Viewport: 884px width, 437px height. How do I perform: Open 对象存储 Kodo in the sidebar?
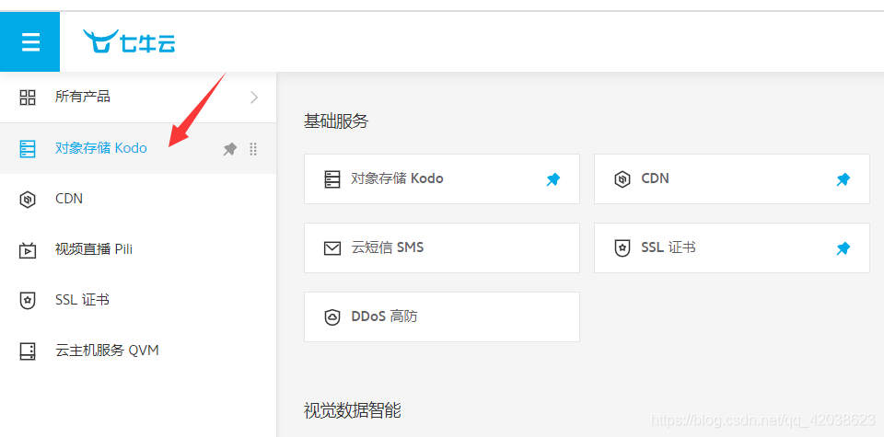pos(138,149)
